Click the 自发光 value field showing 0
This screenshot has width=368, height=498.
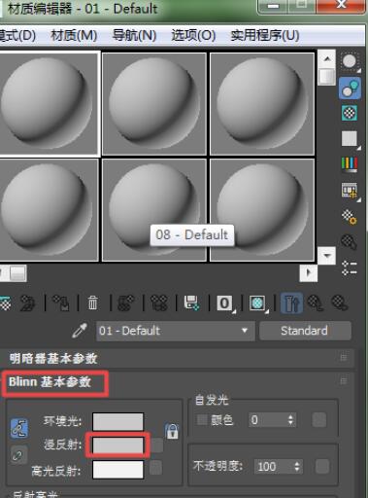267,420
